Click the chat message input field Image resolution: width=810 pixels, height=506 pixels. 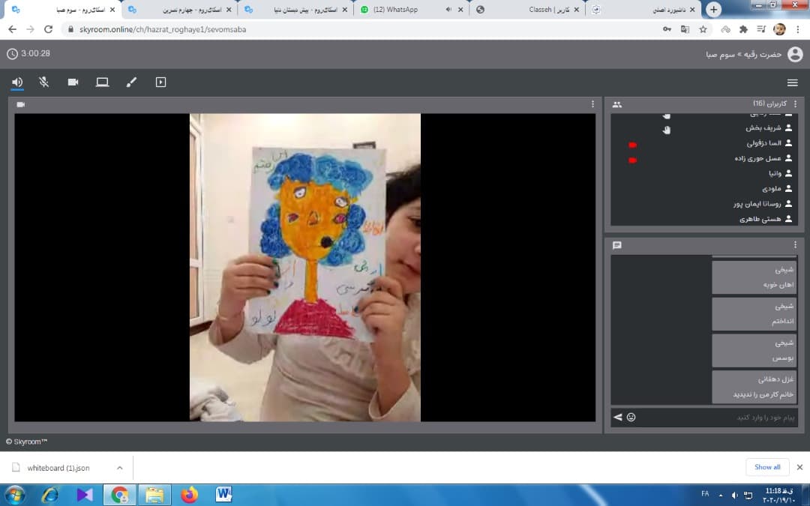coord(716,418)
